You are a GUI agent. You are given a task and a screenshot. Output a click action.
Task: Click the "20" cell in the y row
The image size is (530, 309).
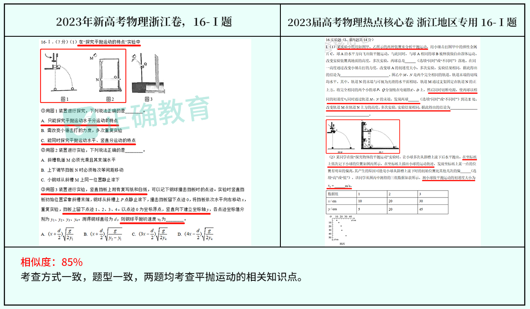point(401,209)
